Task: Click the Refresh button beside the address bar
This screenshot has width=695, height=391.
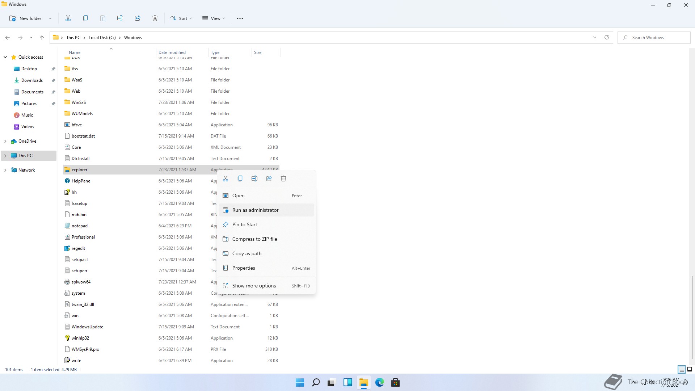Action: point(607,37)
